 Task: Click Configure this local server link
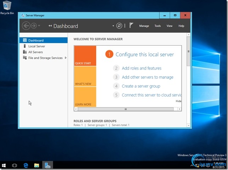pyautogui.click(x=144, y=54)
